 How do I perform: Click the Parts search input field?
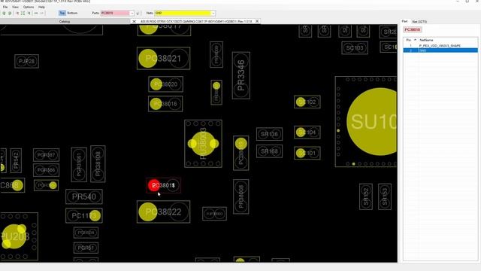tap(115, 13)
